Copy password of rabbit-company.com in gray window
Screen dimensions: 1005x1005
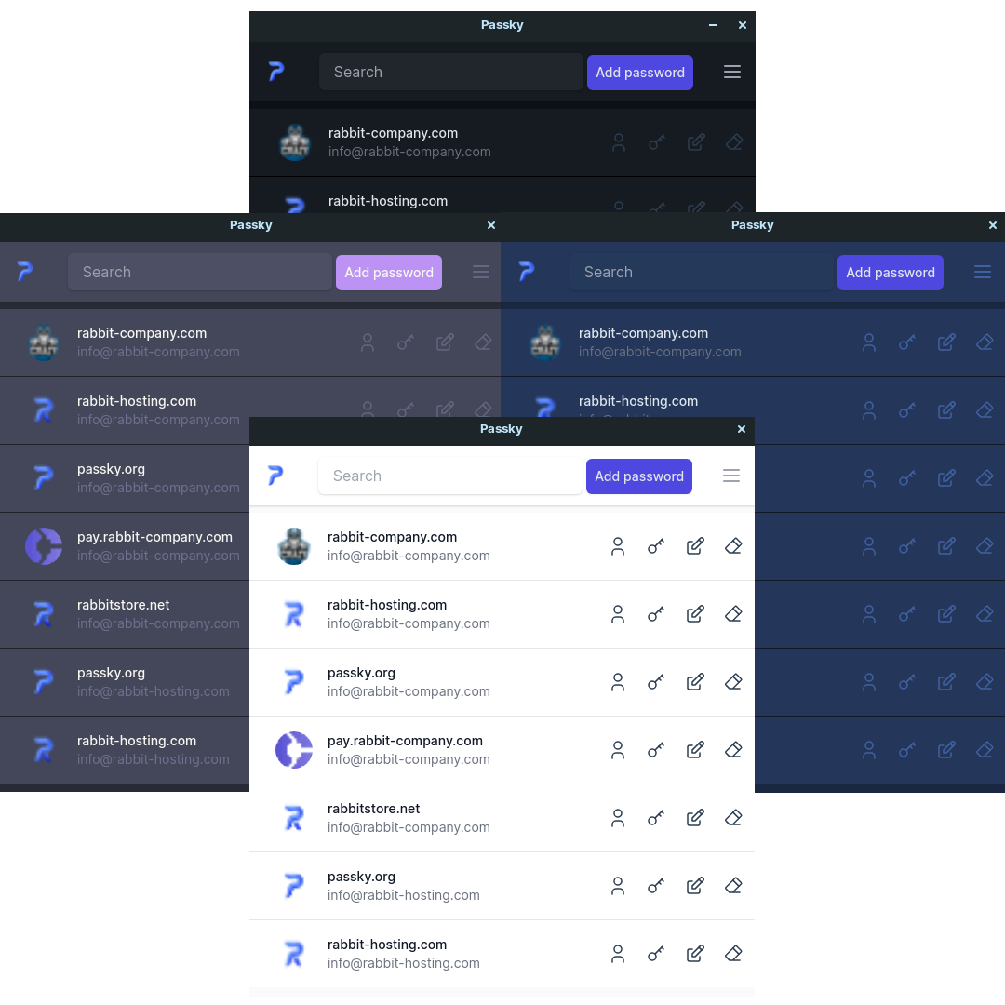click(x=406, y=342)
